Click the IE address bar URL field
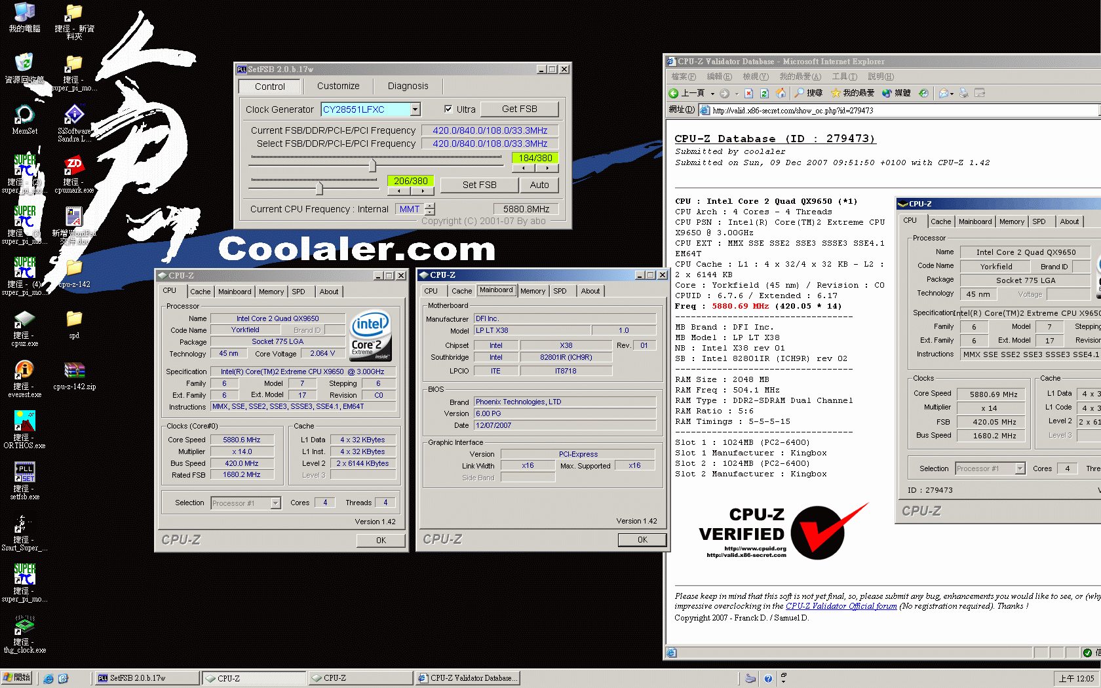Viewport: 1101px width, 688px height. pyautogui.click(x=898, y=110)
